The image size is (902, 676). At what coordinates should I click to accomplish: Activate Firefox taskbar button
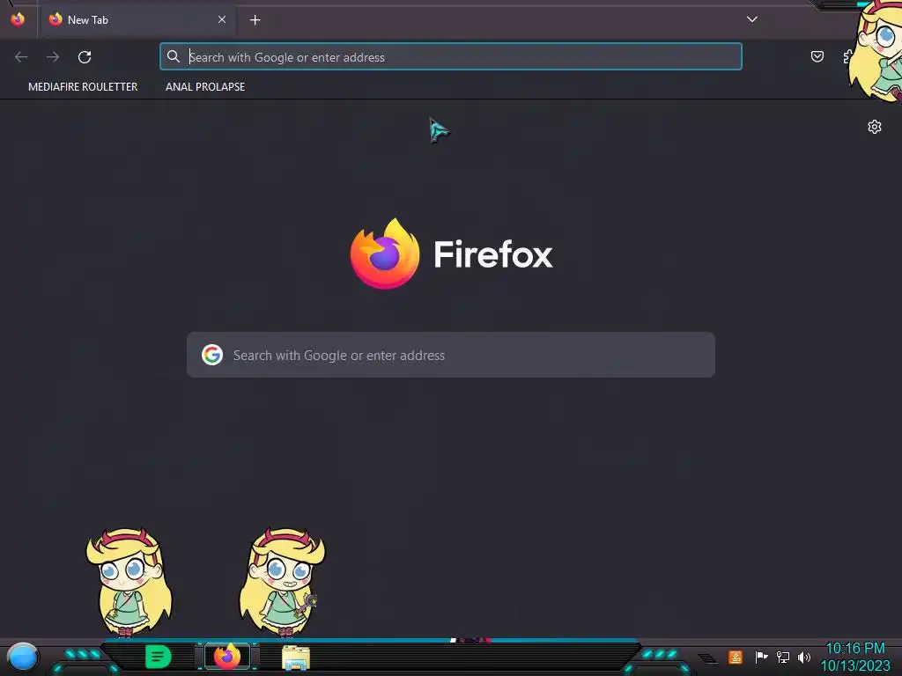[x=227, y=657]
